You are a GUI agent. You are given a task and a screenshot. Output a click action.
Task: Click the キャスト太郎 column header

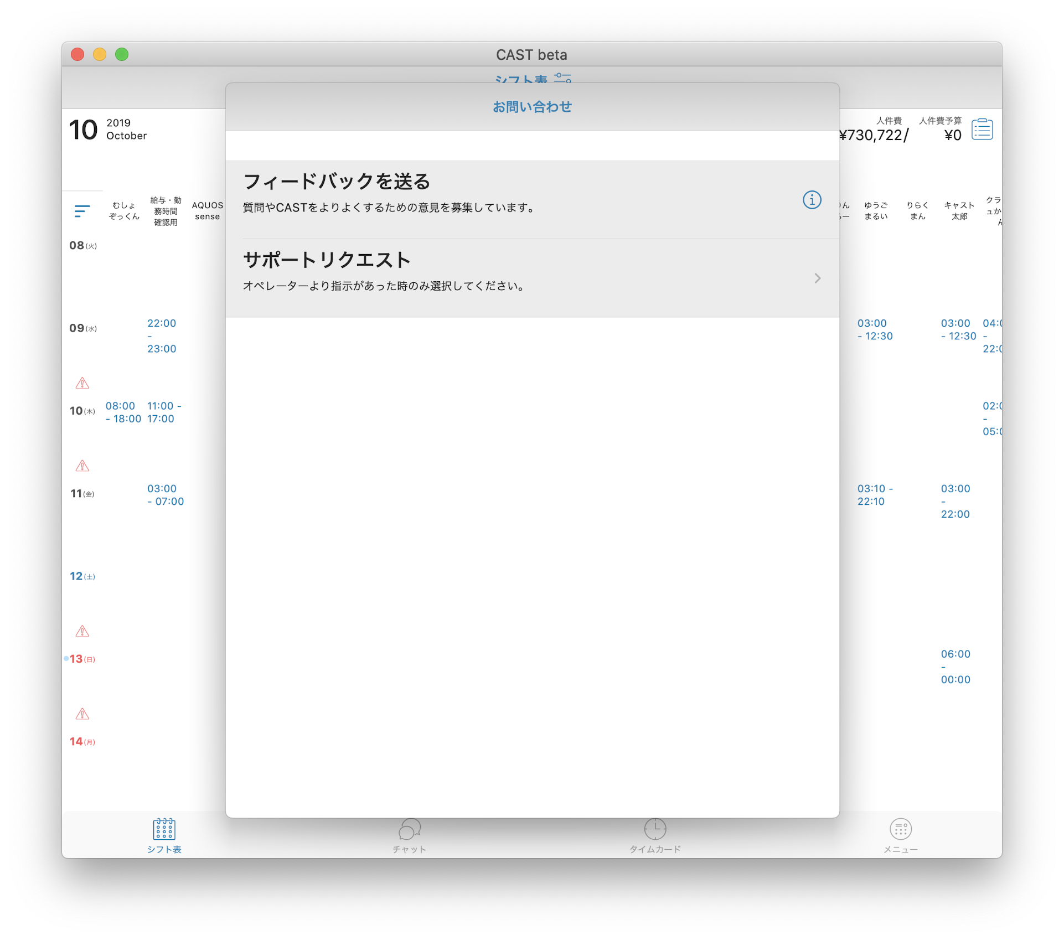click(959, 211)
